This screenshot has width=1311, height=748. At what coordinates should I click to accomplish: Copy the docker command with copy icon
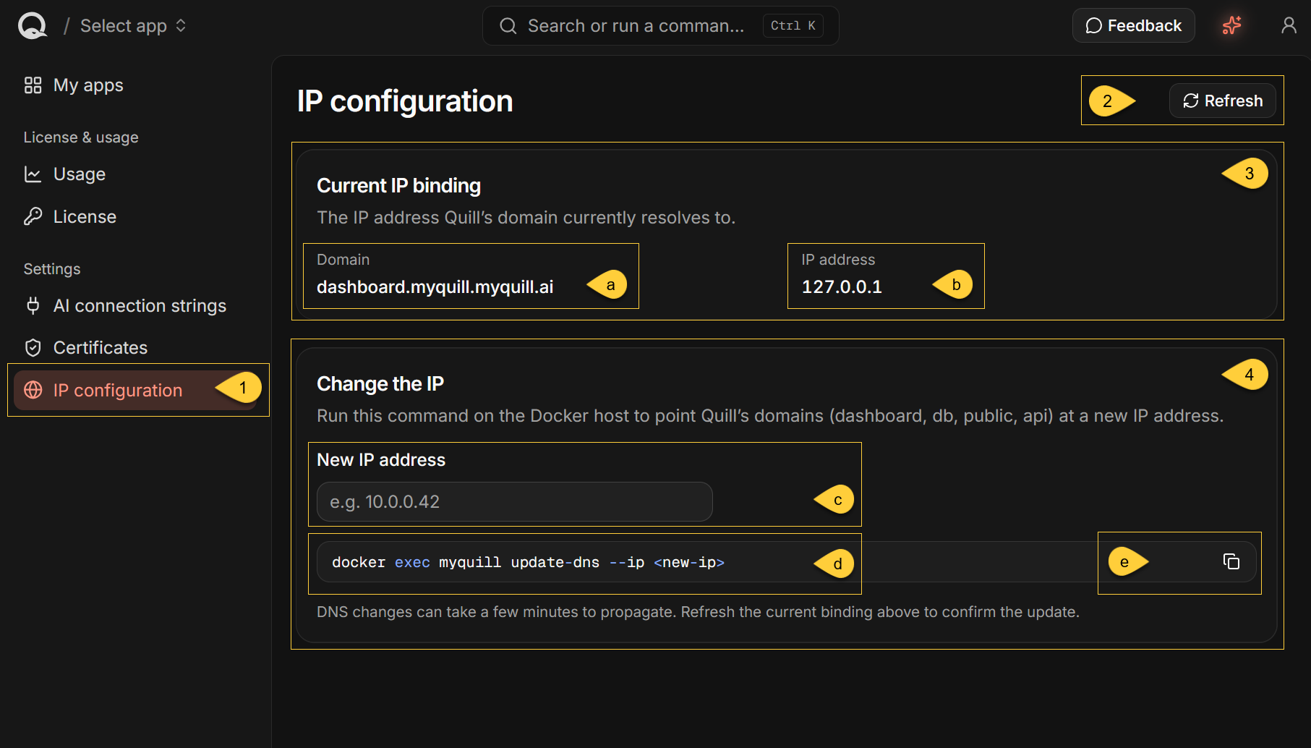(1231, 561)
